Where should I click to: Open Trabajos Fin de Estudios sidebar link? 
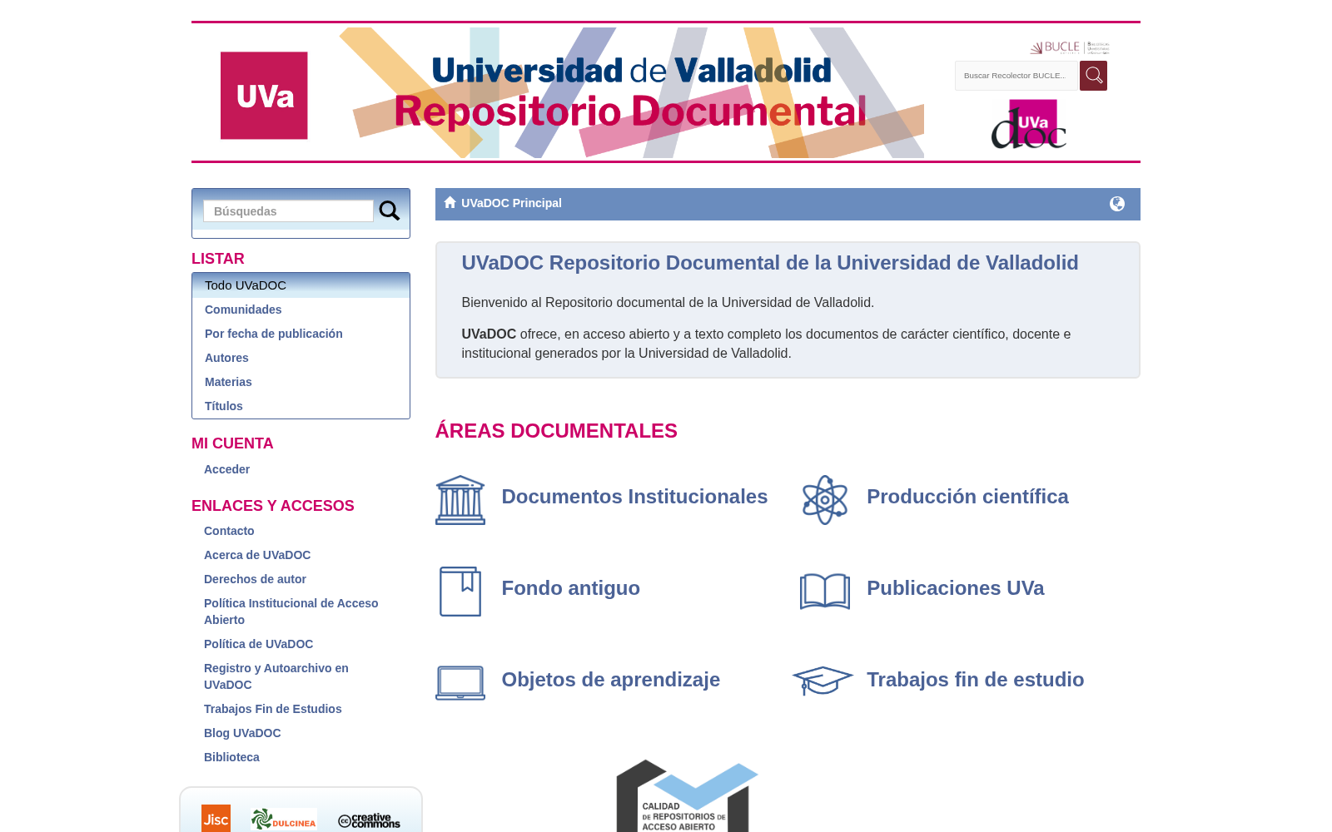273,709
